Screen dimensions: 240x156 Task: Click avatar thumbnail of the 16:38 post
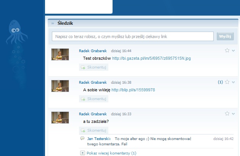tap(60, 86)
